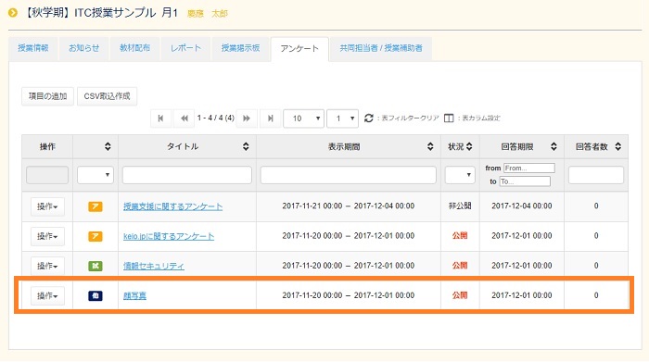Sort table by 状況 column
Screen dimensions: 649x362
(469, 146)
